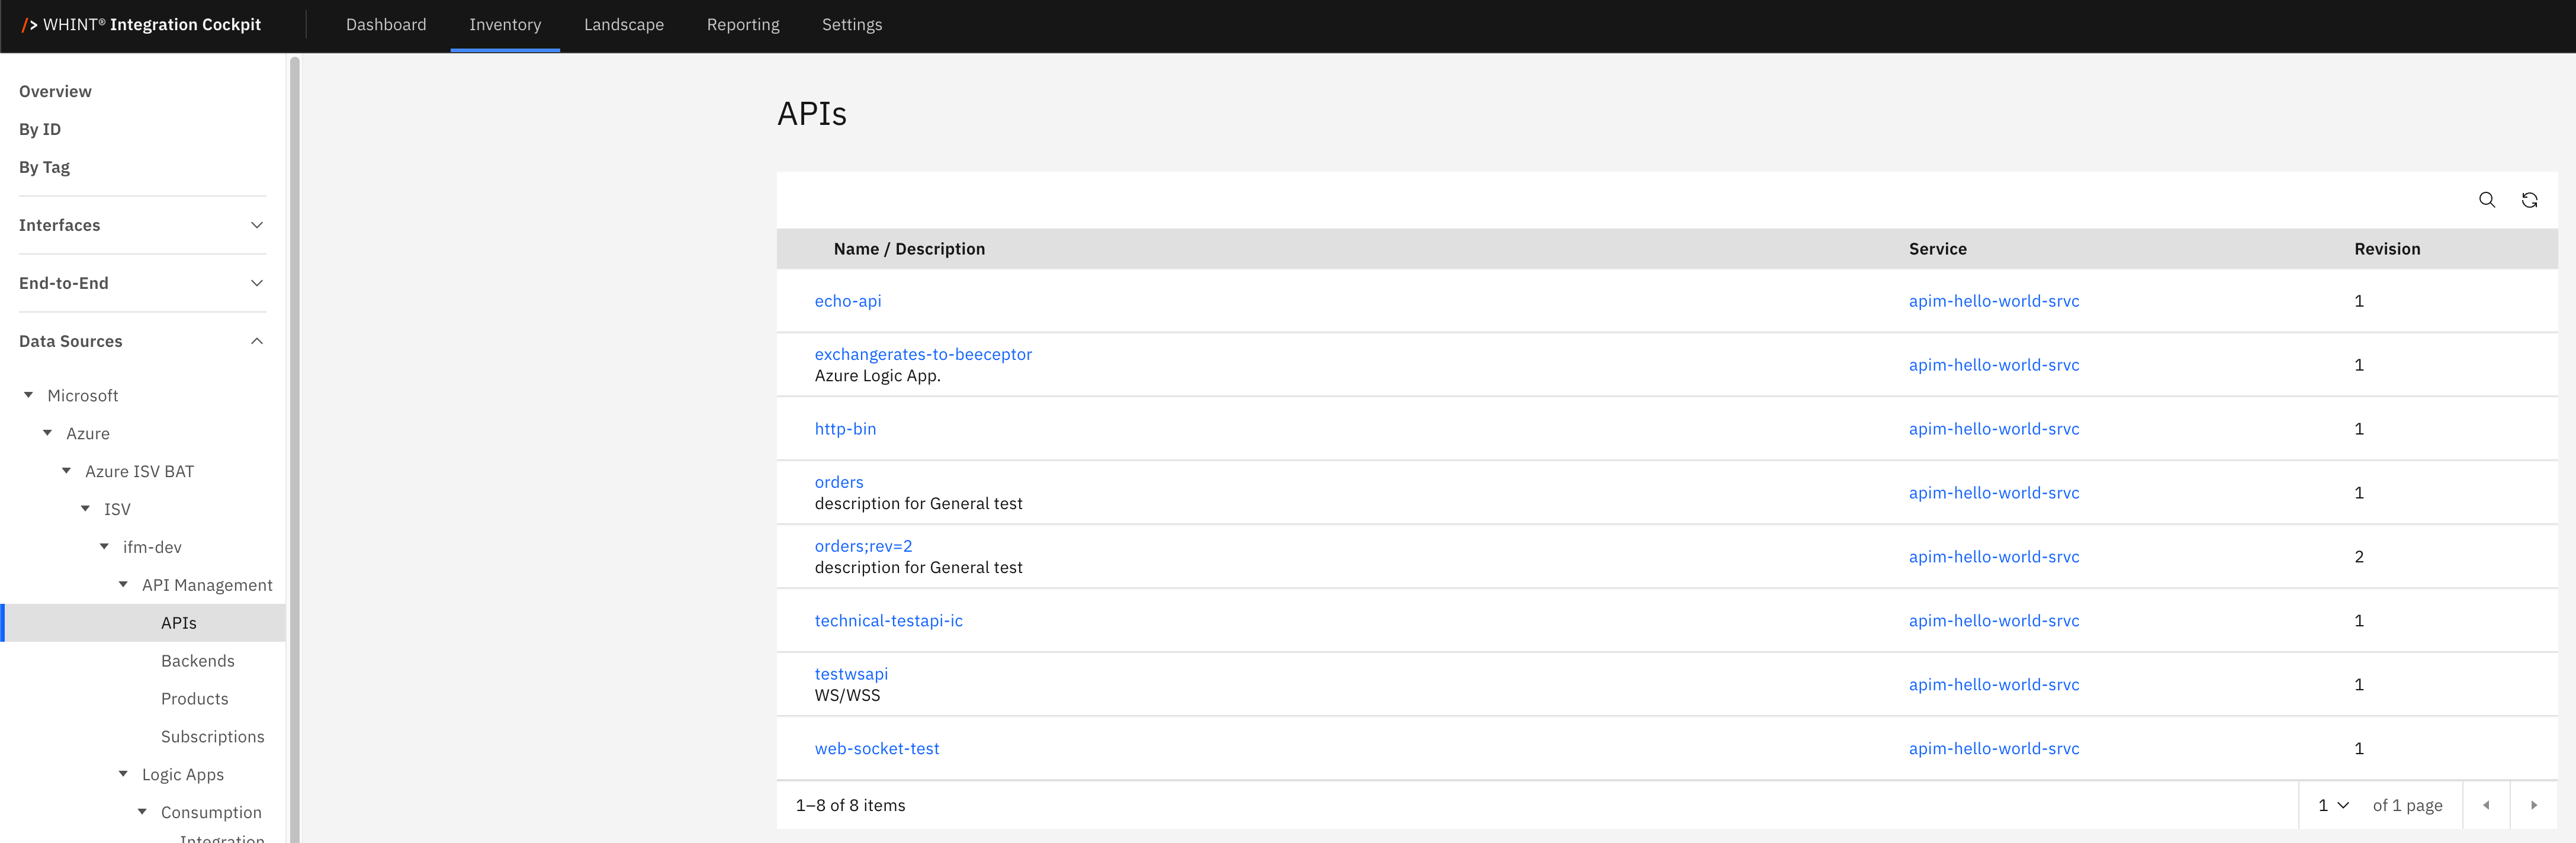The height and width of the screenshot is (843, 2576).
Task: Collapse the Microsoft tree node arrow
Action: 29,395
